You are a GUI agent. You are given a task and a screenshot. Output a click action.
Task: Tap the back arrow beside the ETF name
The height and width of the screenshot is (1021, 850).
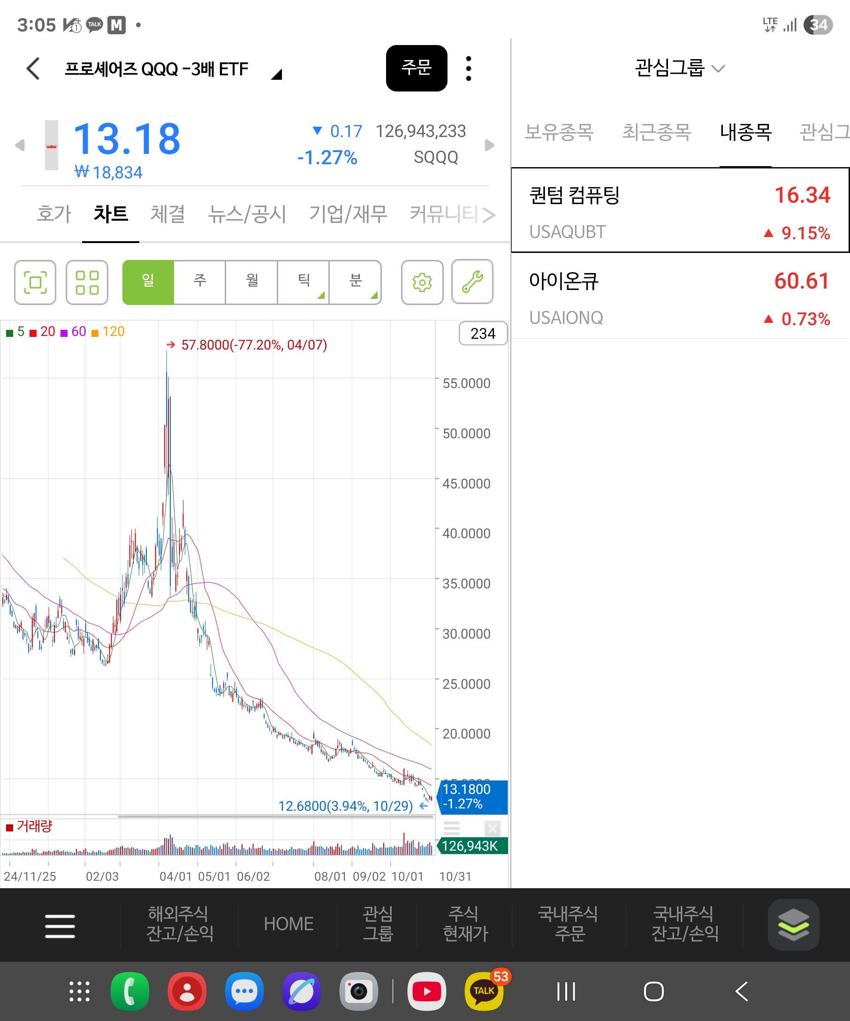(x=33, y=69)
